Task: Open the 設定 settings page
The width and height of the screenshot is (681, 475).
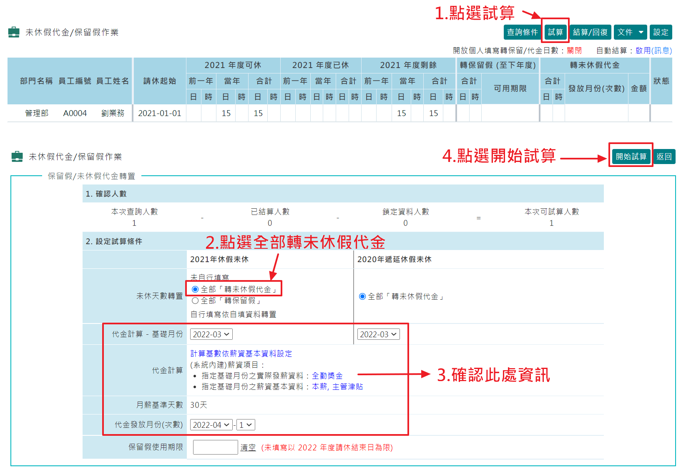Action: (661, 32)
